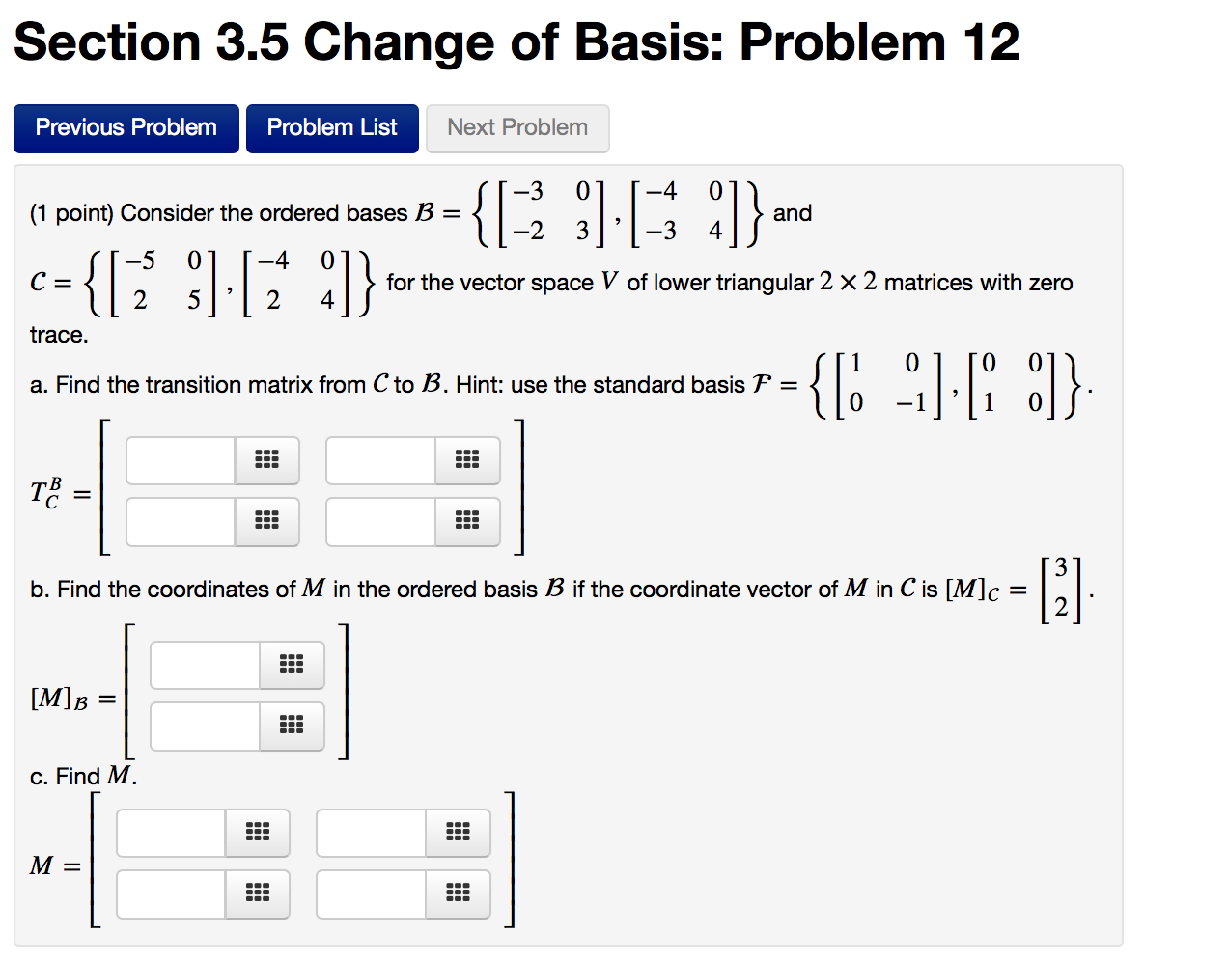Open equation editor for transition matrix bottom-right entry
This screenshot has width=1228, height=961.
tap(467, 521)
